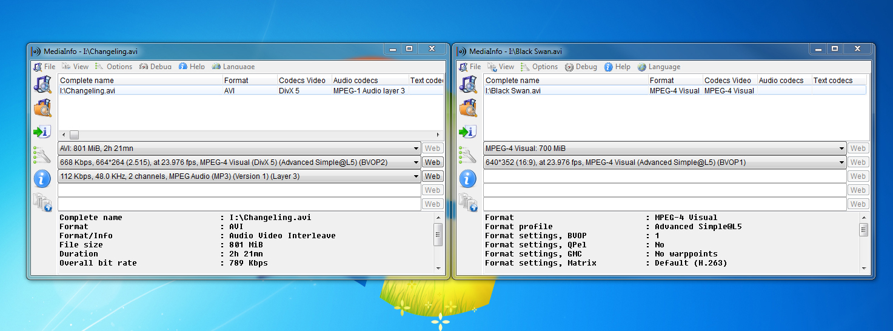Viewport: 893px width, 331px height.
Task: Click the Web button beside the 668 Kbps video dropdown
Action: point(432,162)
